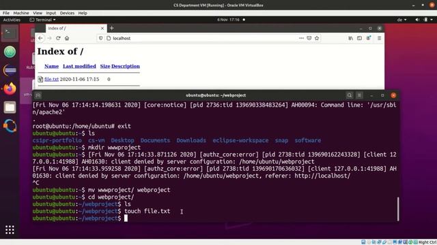
Task: Close the 'Index of /' tab
Action: (102, 29)
